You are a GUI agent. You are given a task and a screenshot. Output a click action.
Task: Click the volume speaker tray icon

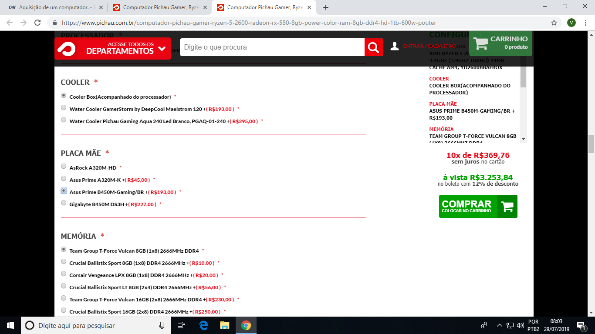click(520, 325)
